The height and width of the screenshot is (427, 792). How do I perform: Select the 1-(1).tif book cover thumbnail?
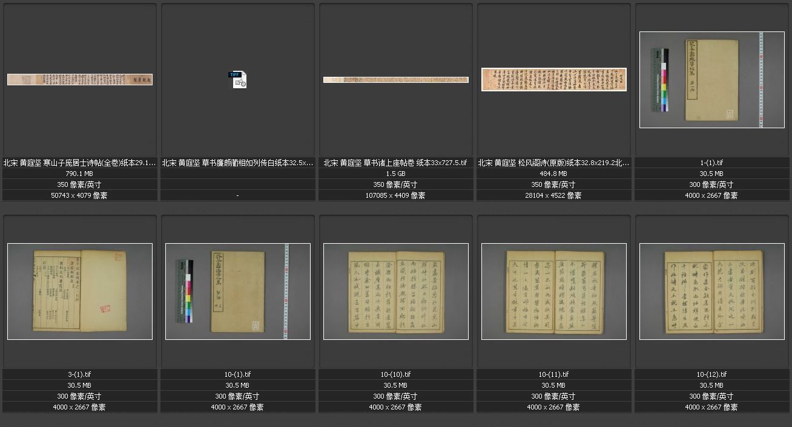pos(711,80)
